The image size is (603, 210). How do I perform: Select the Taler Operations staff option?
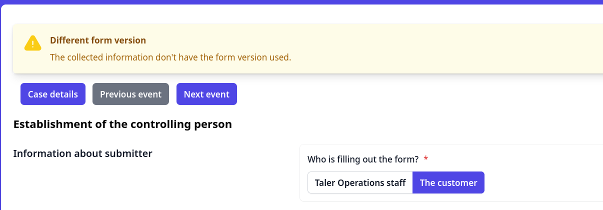[x=360, y=182]
